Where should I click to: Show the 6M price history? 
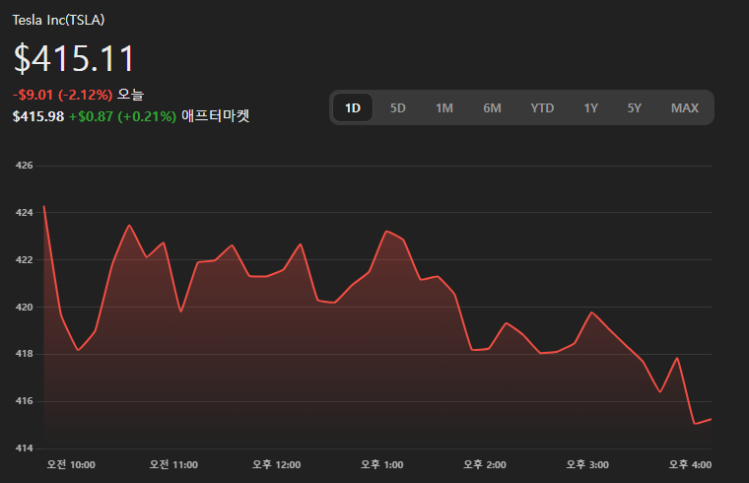(x=492, y=108)
